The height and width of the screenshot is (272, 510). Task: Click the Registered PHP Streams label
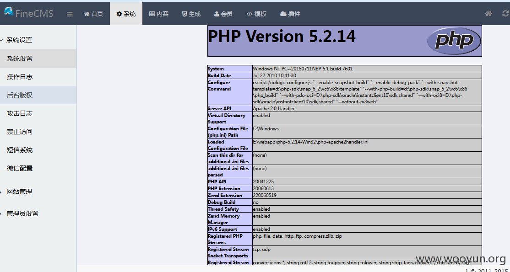[225, 240]
